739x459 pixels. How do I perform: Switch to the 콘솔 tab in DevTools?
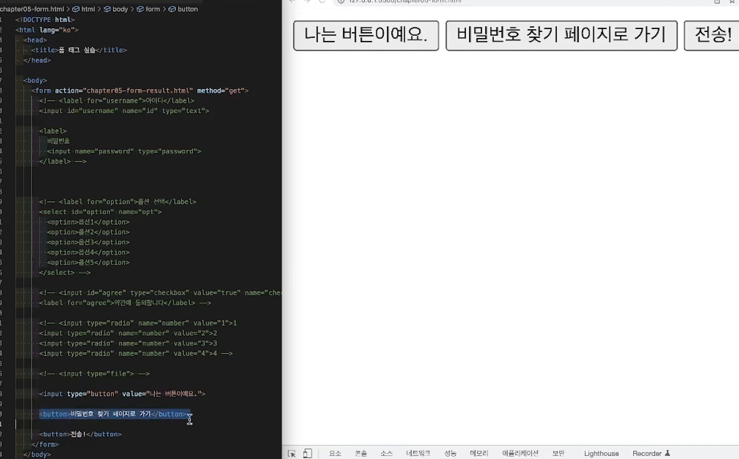click(x=361, y=454)
